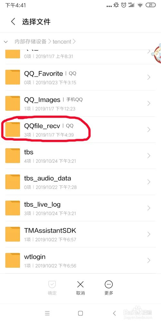Open the tbs_live_log folder row
The width and height of the screenshot is (161, 323).
[80, 208]
